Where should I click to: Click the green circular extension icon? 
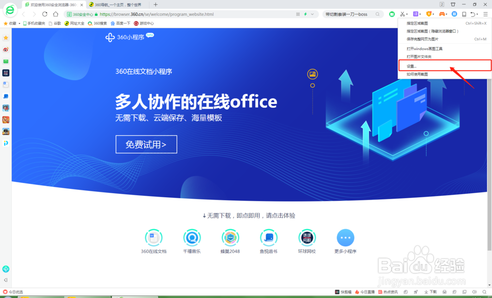pos(392,14)
